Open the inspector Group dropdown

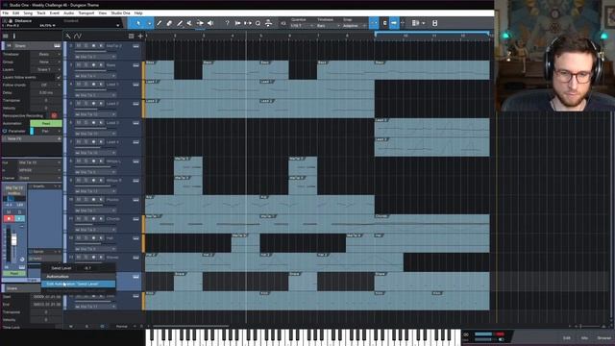(x=46, y=62)
